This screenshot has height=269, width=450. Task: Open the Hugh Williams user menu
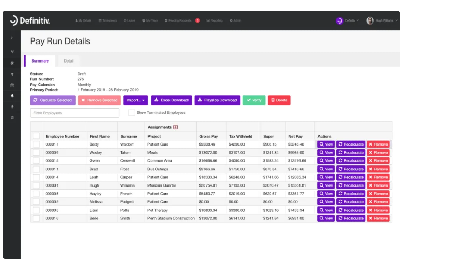[x=382, y=20]
